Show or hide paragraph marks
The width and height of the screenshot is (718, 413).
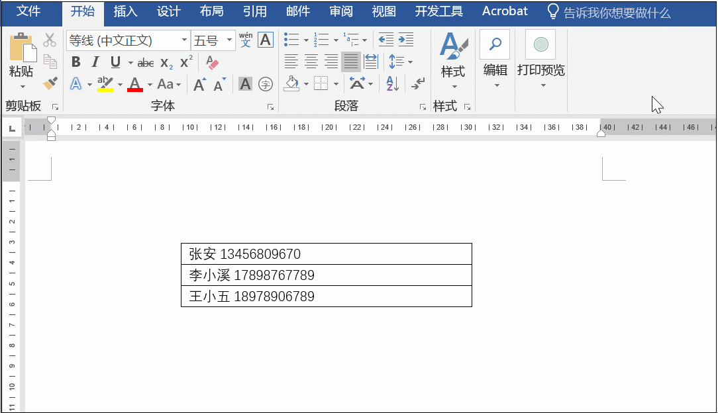coord(419,83)
